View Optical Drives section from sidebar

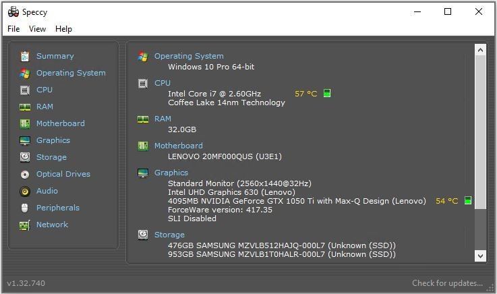click(63, 174)
